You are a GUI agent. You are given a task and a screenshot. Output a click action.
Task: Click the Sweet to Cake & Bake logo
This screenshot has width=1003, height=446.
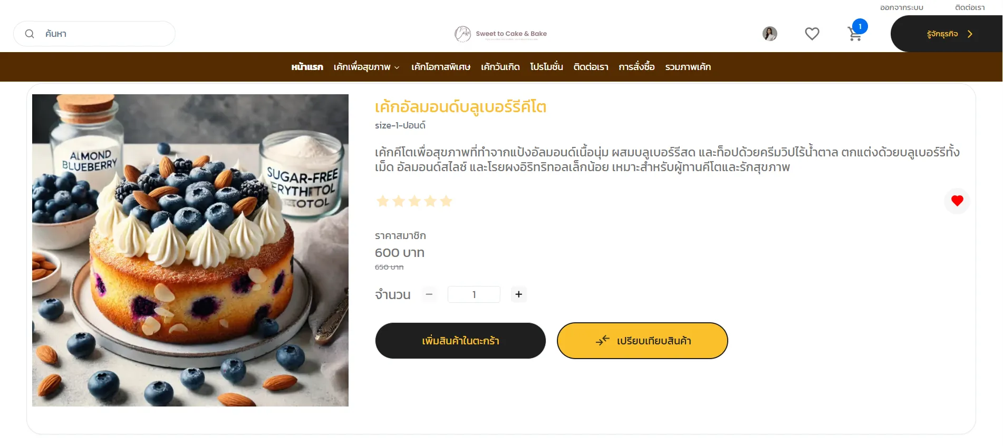501,34
